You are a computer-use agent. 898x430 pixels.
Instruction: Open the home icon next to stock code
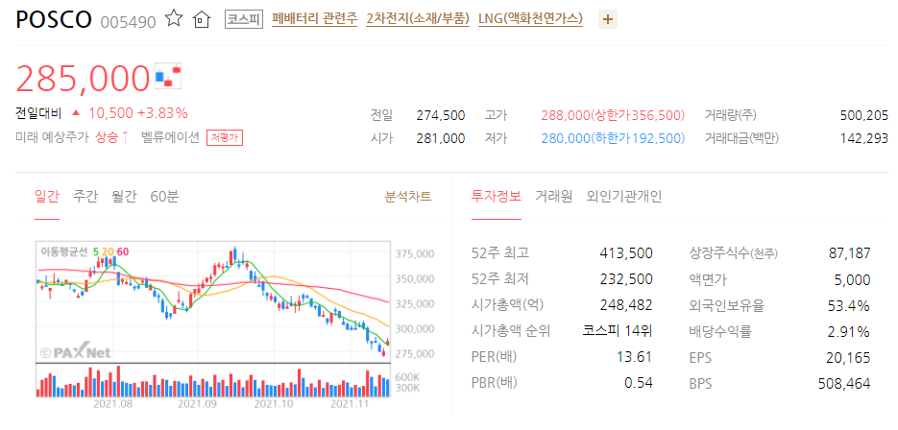(202, 20)
